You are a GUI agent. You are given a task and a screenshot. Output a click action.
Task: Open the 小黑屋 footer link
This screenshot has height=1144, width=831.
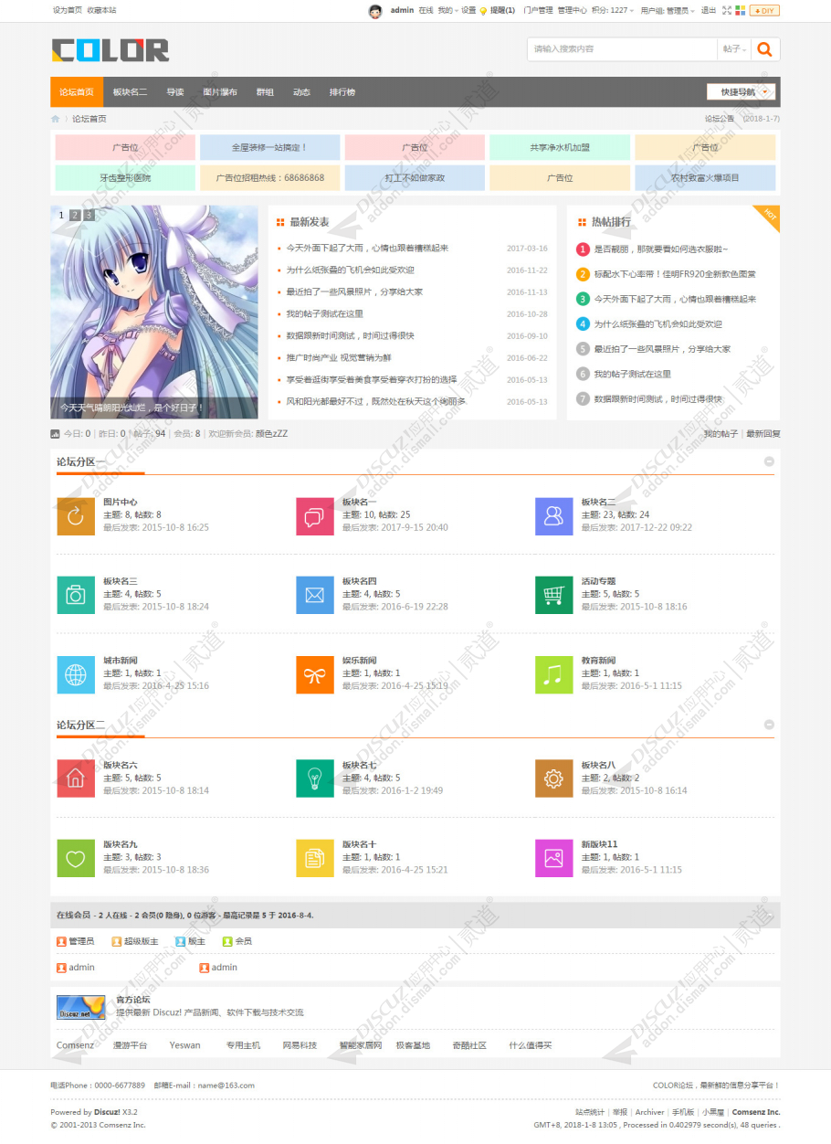point(713,1112)
